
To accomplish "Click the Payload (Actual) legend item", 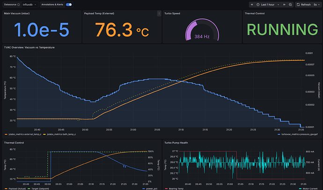I will 17,188.
